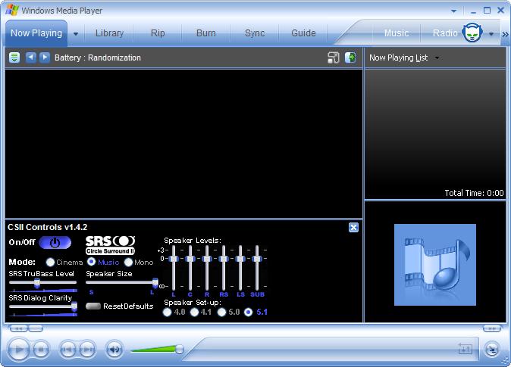Adjust the L speaker level slider
Screen dimensions: 511x367
[174, 259]
